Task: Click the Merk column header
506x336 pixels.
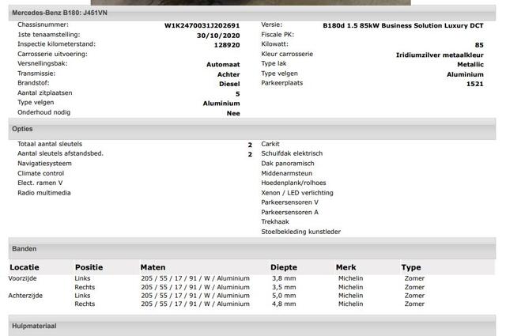Action: pos(346,267)
